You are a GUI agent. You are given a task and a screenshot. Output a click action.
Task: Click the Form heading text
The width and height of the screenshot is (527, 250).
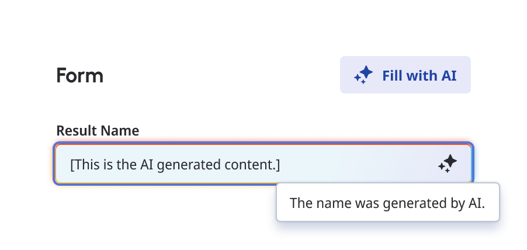79,75
